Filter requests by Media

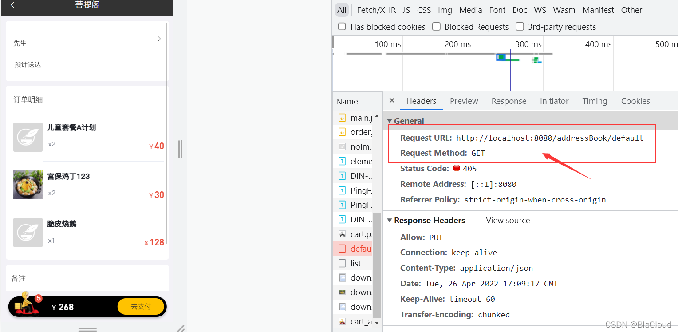(x=471, y=10)
